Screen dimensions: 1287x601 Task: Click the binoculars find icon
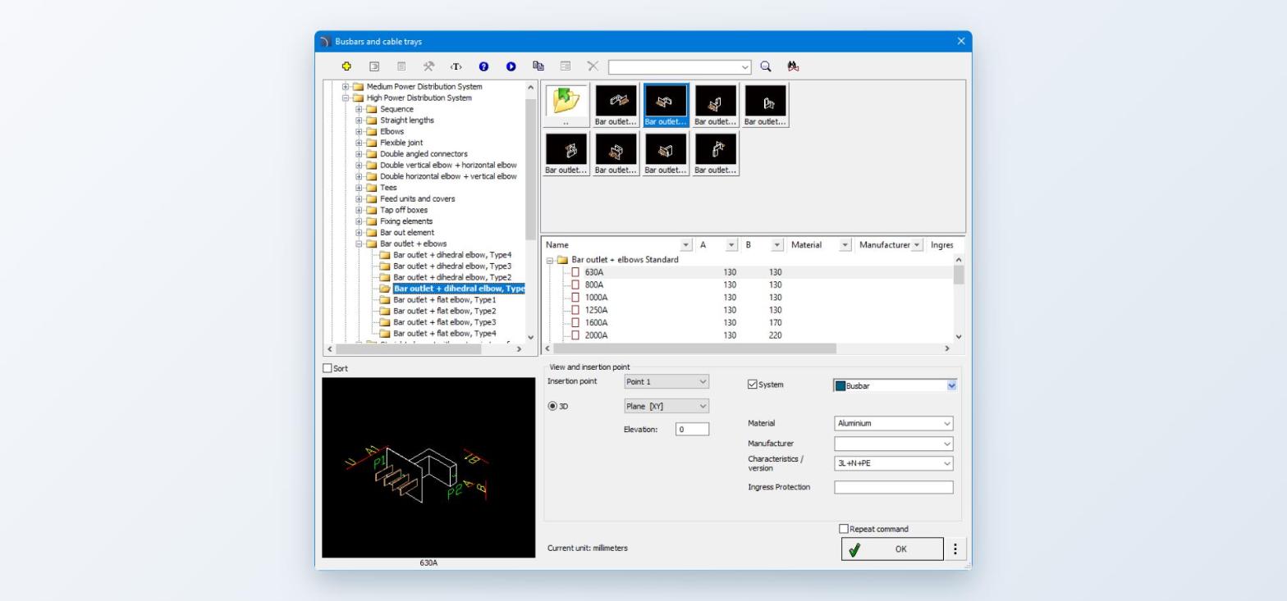point(793,66)
